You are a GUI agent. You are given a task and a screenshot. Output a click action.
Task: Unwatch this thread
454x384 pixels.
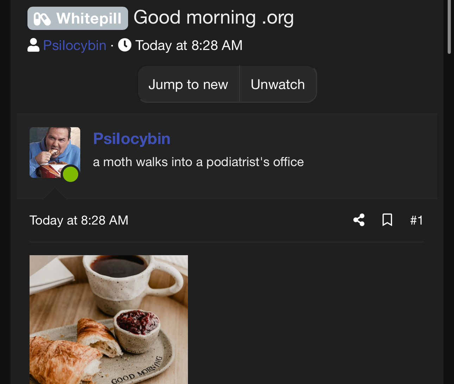click(x=278, y=84)
